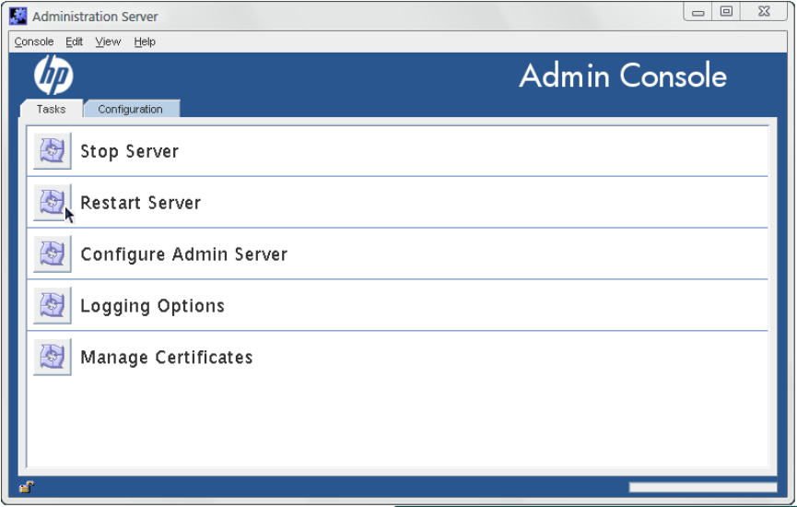
Task: Click the Manage Certificates text label
Action: coord(166,358)
